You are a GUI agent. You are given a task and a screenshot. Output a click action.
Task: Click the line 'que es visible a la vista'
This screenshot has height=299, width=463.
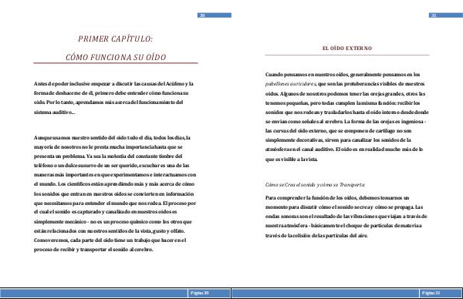tap(292, 160)
